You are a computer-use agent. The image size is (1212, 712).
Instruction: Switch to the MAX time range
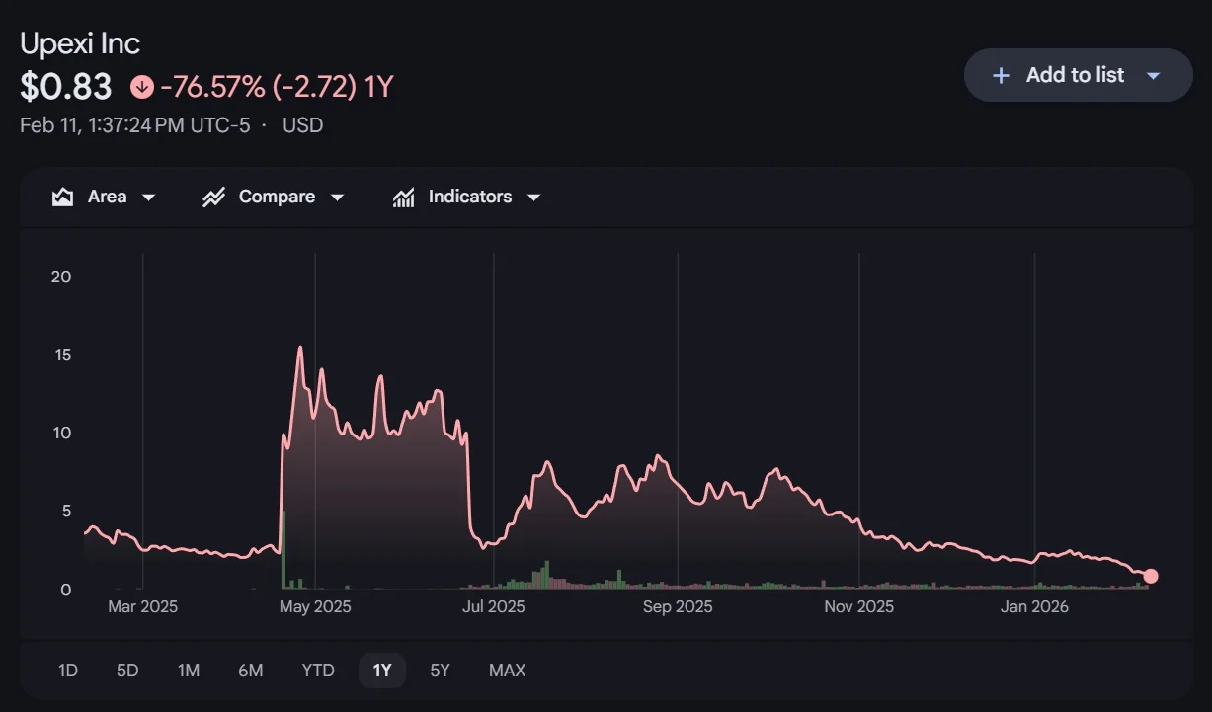point(507,671)
